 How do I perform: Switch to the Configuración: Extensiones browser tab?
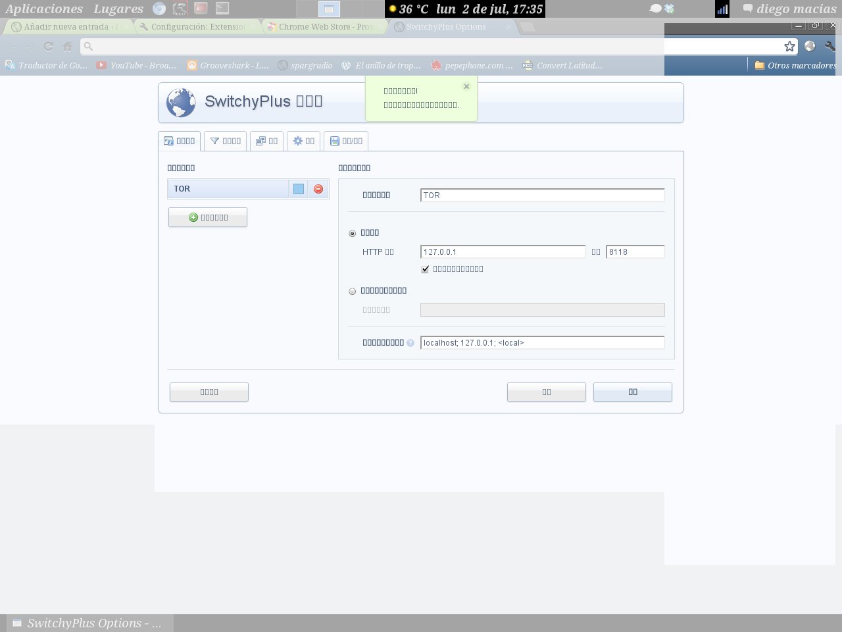point(196,27)
